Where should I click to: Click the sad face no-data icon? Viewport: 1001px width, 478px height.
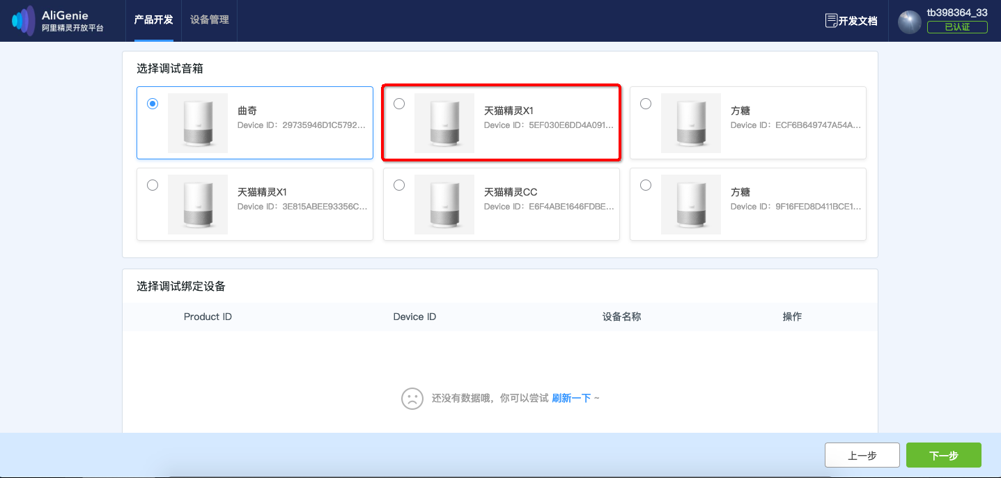(x=412, y=398)
